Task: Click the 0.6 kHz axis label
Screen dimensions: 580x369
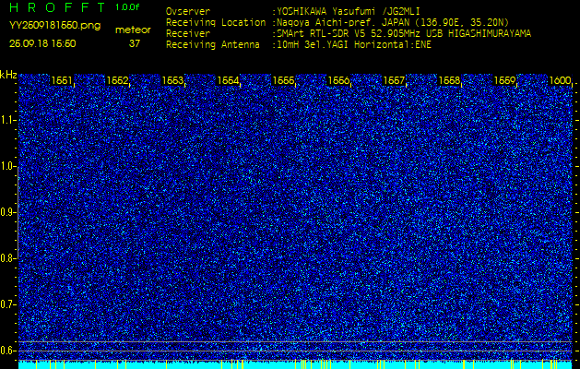Action: [7, 351]
